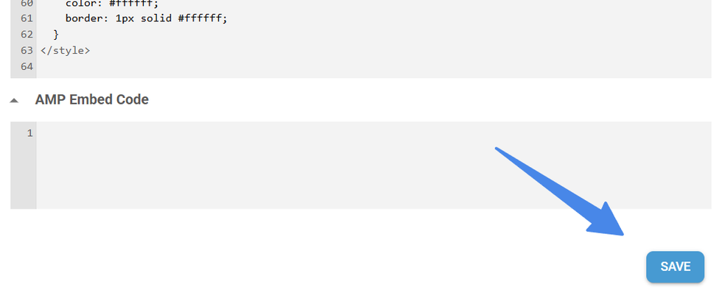This screenshot has height=298, width=722.
Task: Click the word border on line 61
Action: pos(83,18)
